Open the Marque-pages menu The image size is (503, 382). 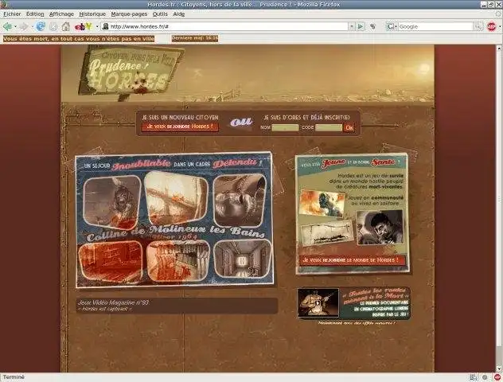click(x=129, y=14)
